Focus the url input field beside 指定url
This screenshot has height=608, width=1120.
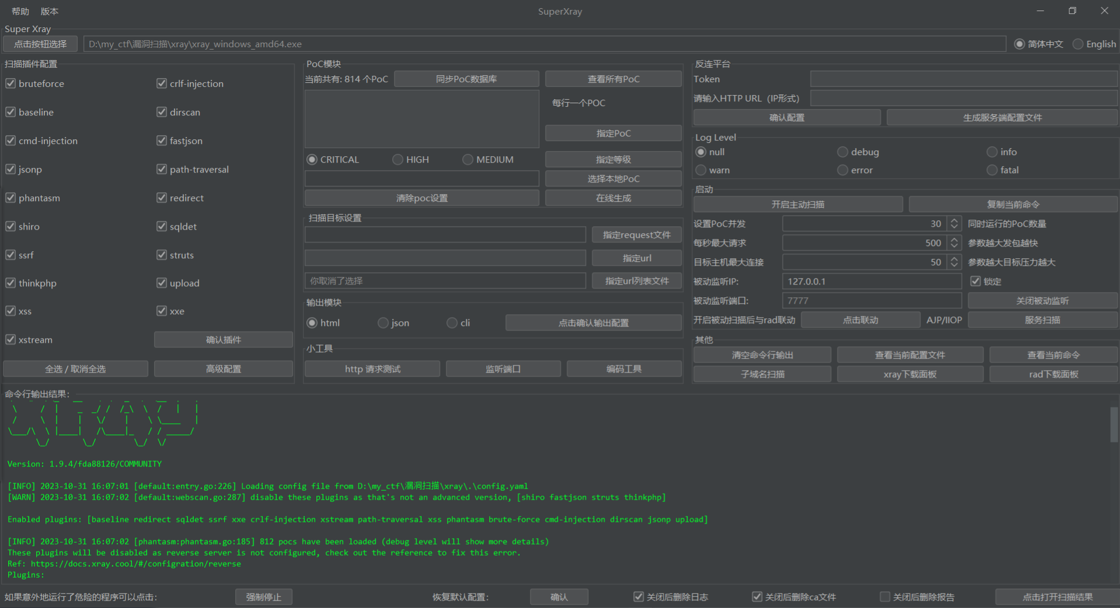(x=445, y=258)
